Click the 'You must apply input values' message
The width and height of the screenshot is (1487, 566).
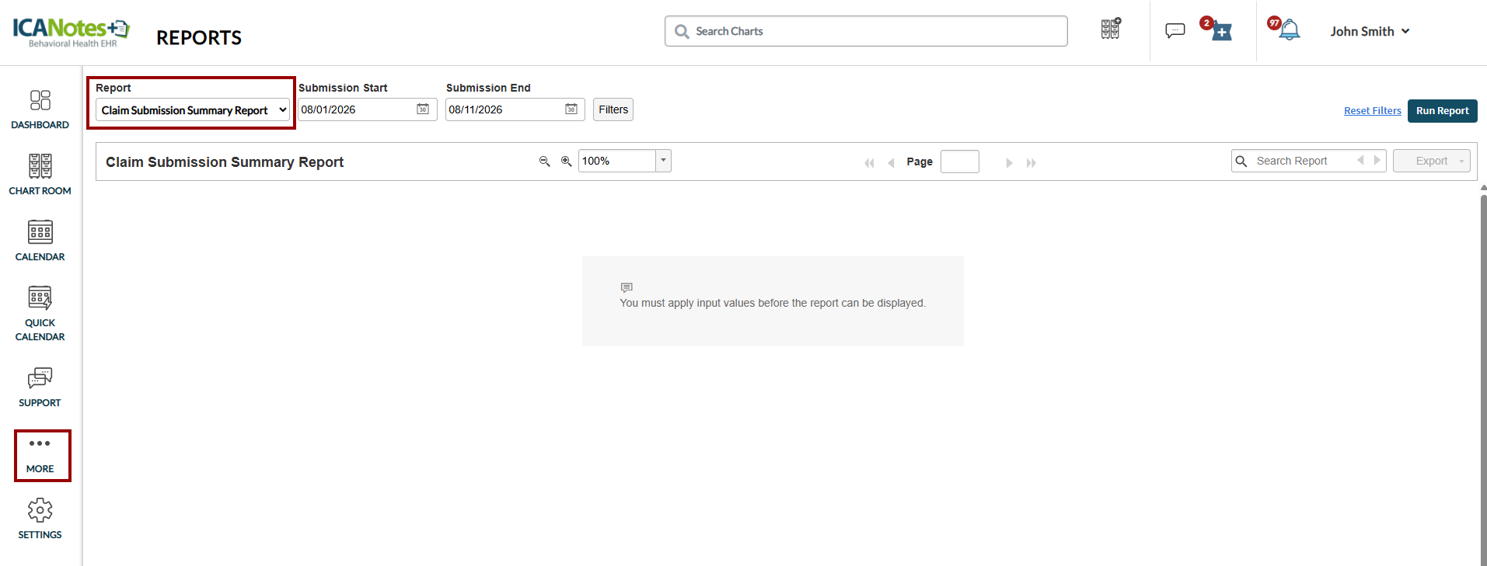[x=773, y=303]
